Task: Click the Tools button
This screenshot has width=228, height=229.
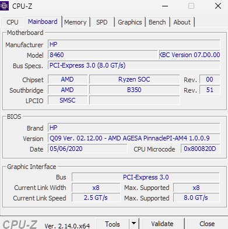Action: click(x=113, y=224)
